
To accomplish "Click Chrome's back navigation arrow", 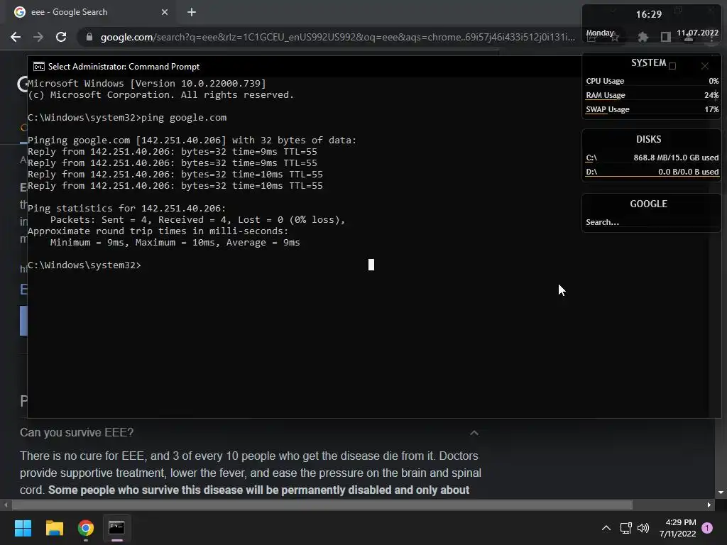I will (x=16, y=37).
